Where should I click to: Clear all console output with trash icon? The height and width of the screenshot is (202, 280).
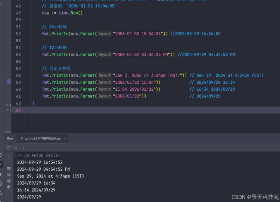point(9,187)
